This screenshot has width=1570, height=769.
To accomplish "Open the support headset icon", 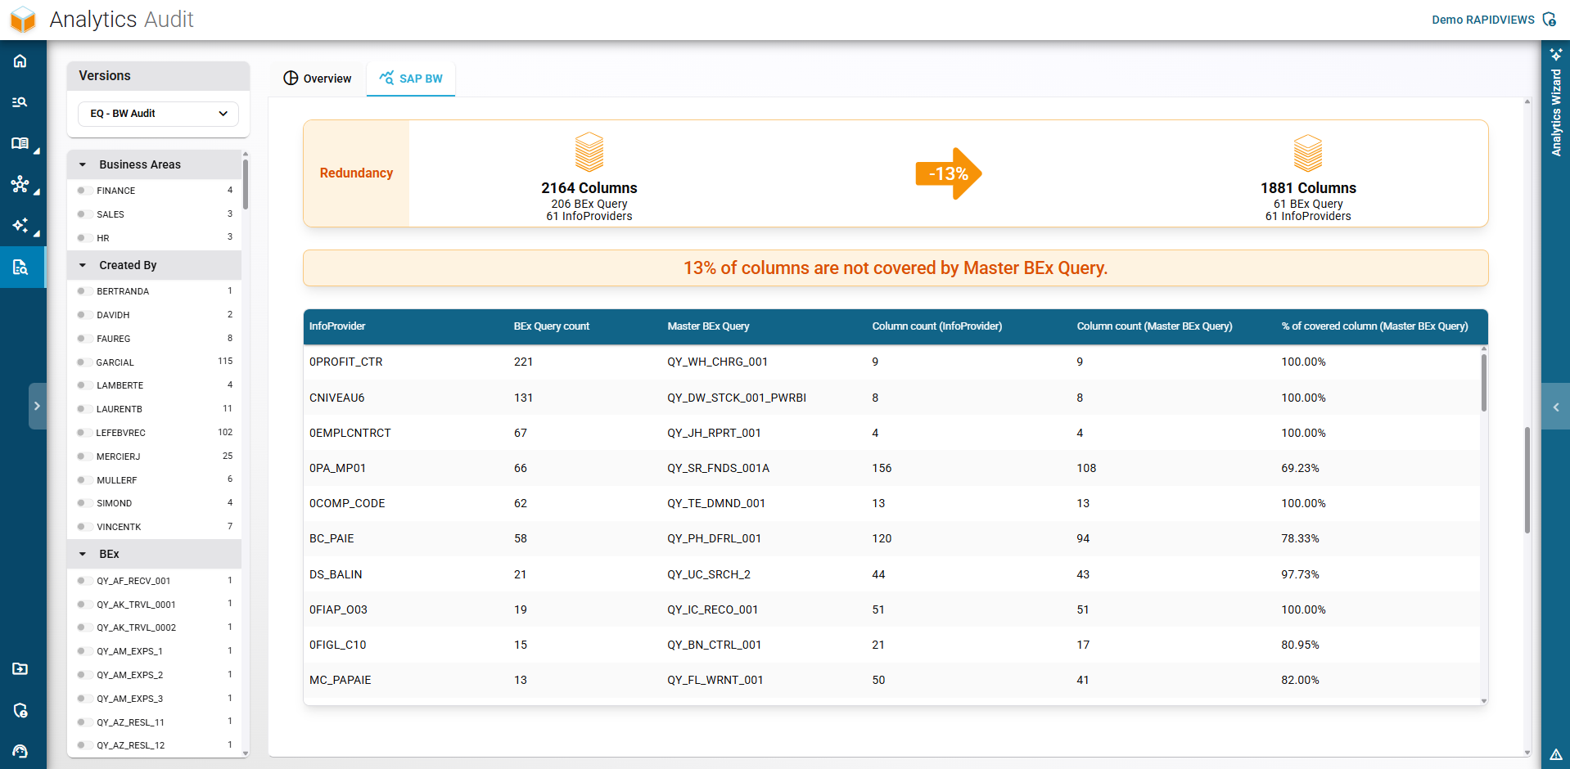I will pyautogui.click(x=20, y=751).
